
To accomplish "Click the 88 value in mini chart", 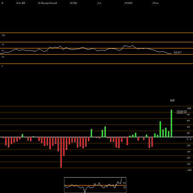I will pos(124,183).
